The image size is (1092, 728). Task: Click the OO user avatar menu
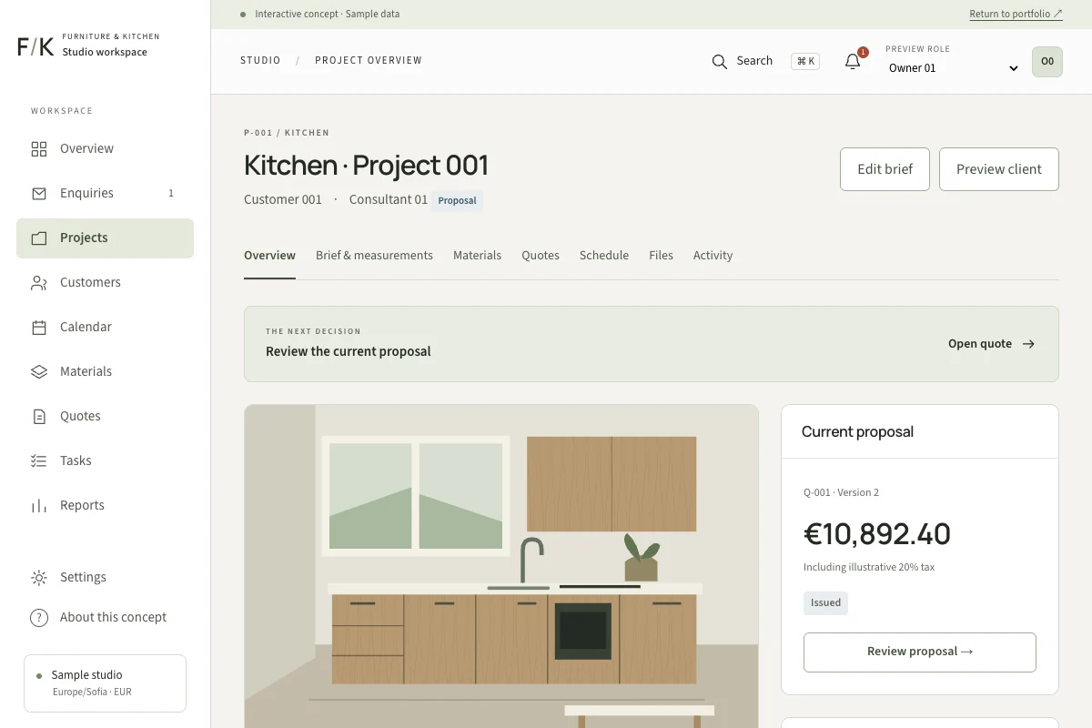click(x=1047, y=61)
